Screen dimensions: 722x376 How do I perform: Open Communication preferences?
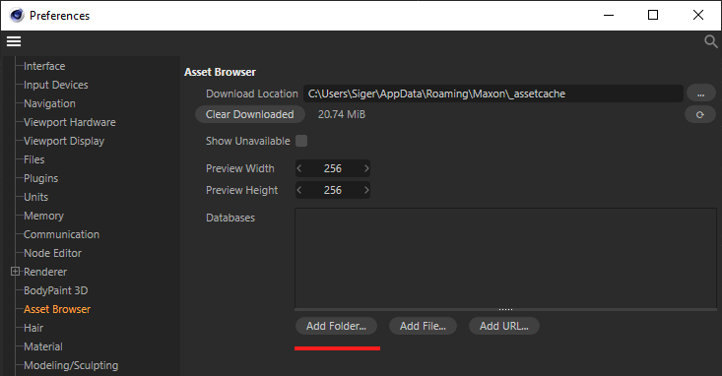tap(61, 234)
